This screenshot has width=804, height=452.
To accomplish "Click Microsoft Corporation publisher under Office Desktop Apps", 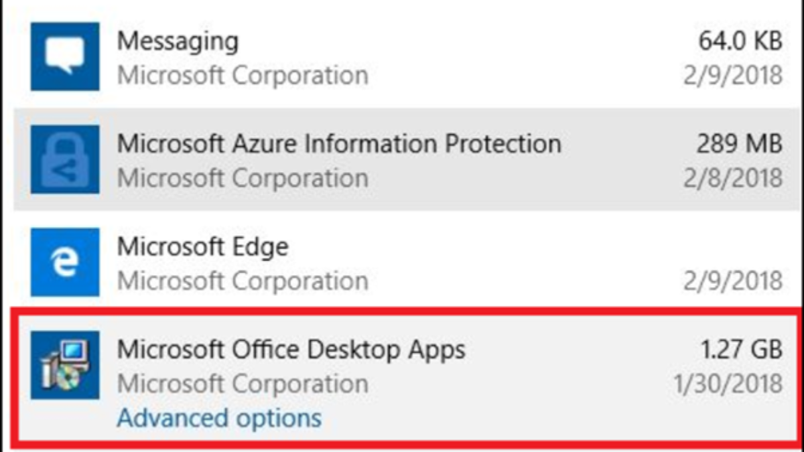I will click(x=243, y=384).
